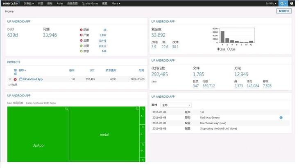Image resolution: width=299 pixels, height=168 pixels.
Task: Click the 53,692 complexity value
Action: click(159, 35)
